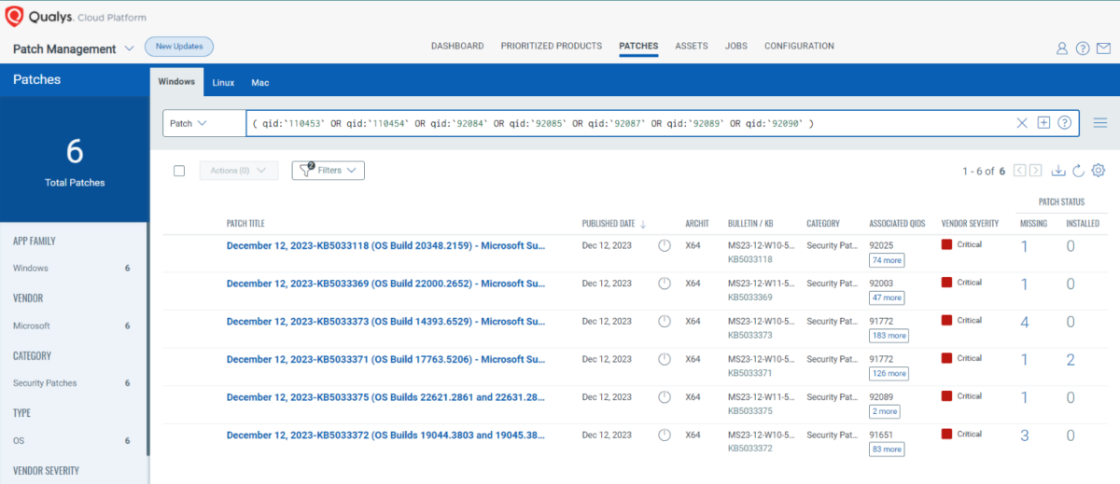Open the Filters dropdown

[329, 171]
